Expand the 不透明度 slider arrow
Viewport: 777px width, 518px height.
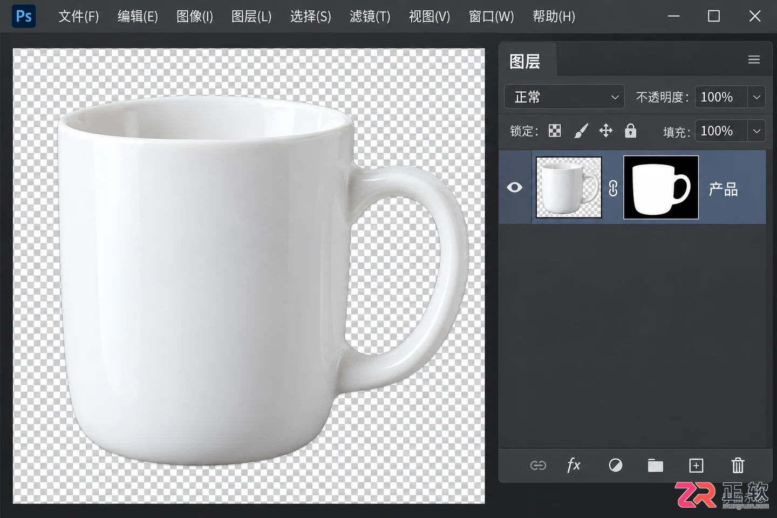756,97
